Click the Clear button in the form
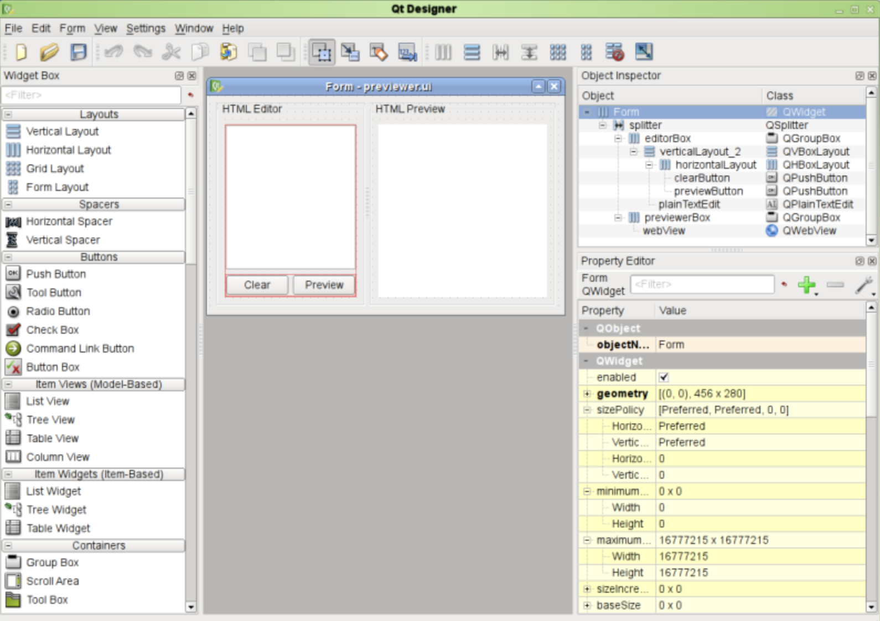 [257, 285]
